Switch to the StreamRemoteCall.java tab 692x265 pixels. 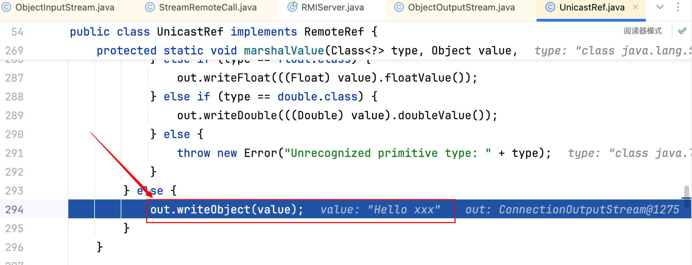click(x=208, y=8)
